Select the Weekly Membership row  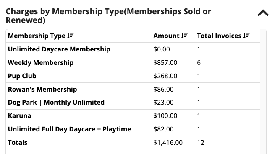coord(133,63)
